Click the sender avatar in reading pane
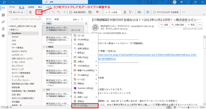206x109 pixels. pyautogui.click(x=95, y=27)
